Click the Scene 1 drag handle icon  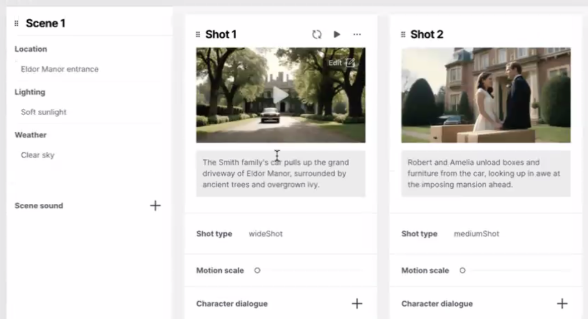coord(17,23)
